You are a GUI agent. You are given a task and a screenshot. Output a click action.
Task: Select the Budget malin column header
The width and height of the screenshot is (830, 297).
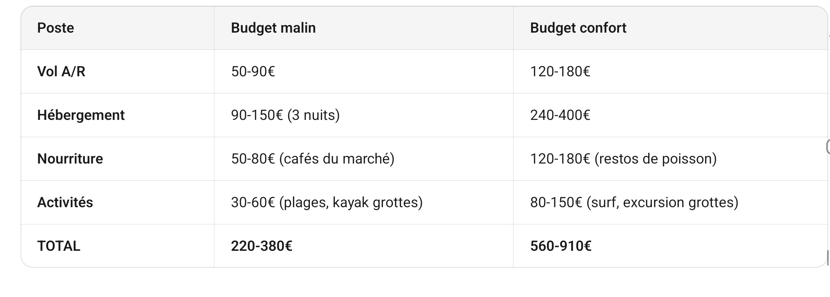tap(273, 28)
